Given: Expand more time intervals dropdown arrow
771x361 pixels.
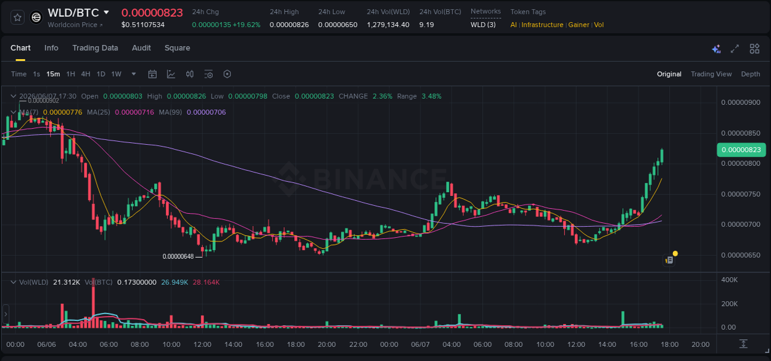Looking at the screenshot, I should coord(134,74).
